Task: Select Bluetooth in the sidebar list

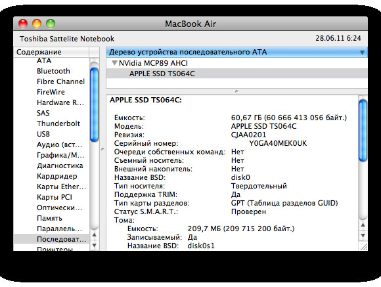Action: pyautogui.click(x=53, y=71)
